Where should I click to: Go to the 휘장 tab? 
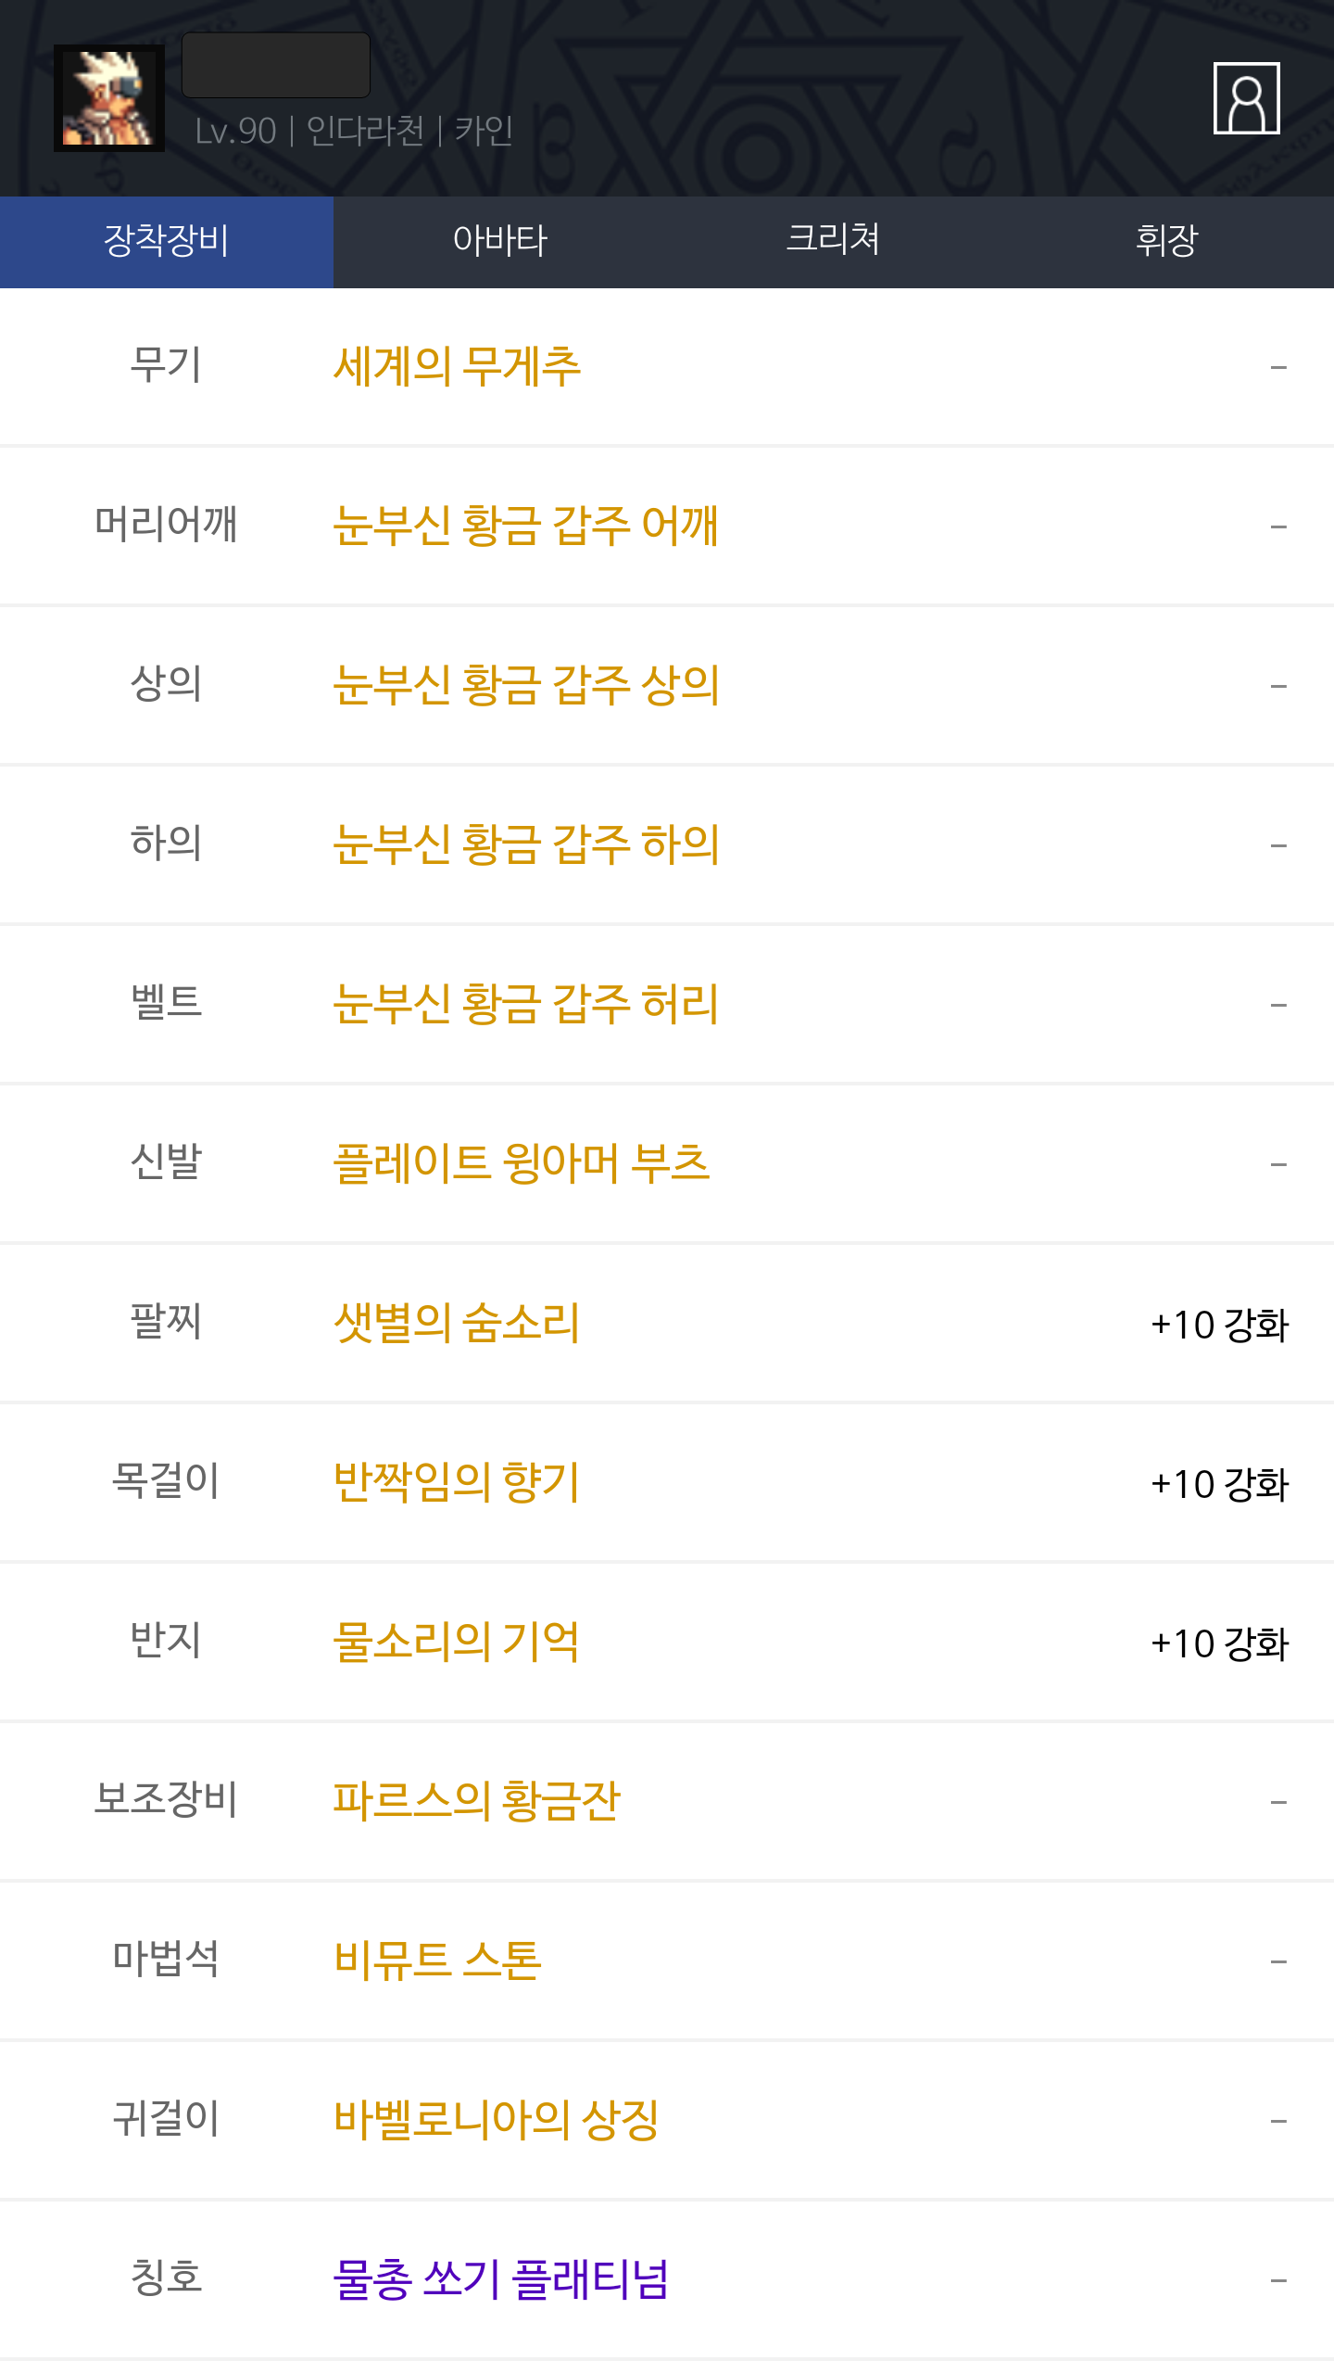tap(1166, 241)
